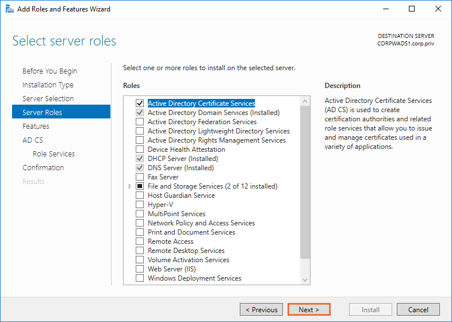Screen dimensions: 452x322
Task: Open Role Services under AD CS
Action: (53, 154)
